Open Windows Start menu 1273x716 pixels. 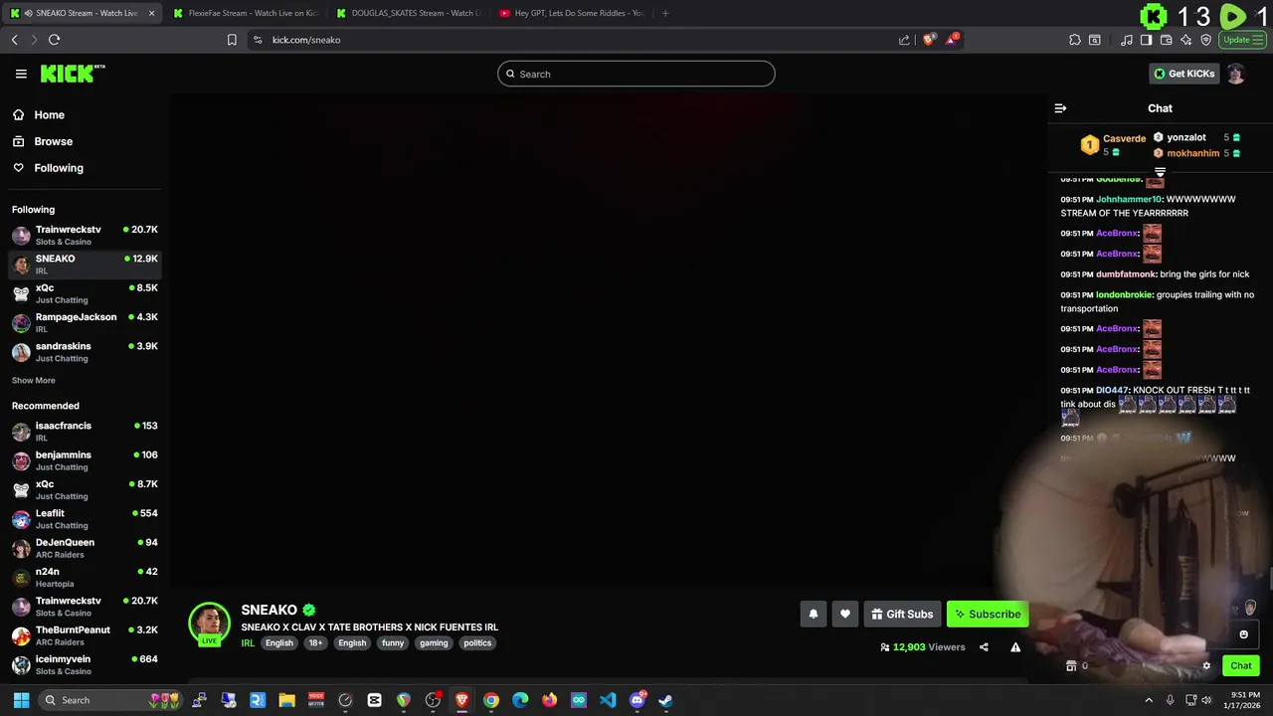[21, 700]
